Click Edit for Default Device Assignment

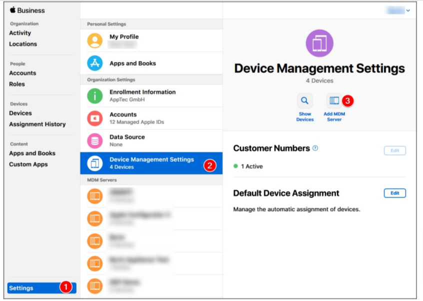tap(394, 193)
